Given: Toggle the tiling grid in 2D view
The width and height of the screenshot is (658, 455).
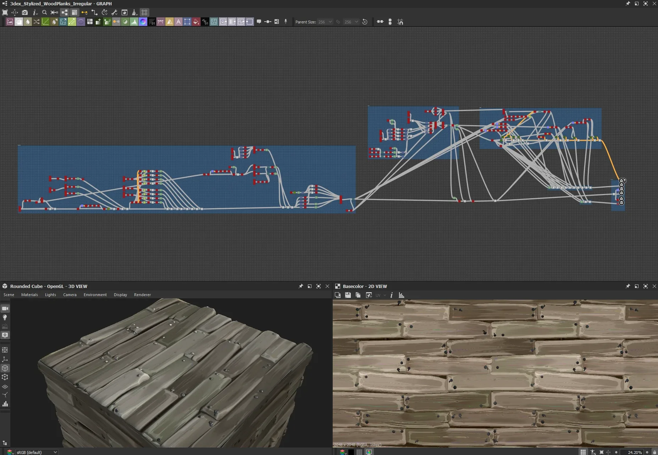Looking at the screenshot, I should 583,452.
